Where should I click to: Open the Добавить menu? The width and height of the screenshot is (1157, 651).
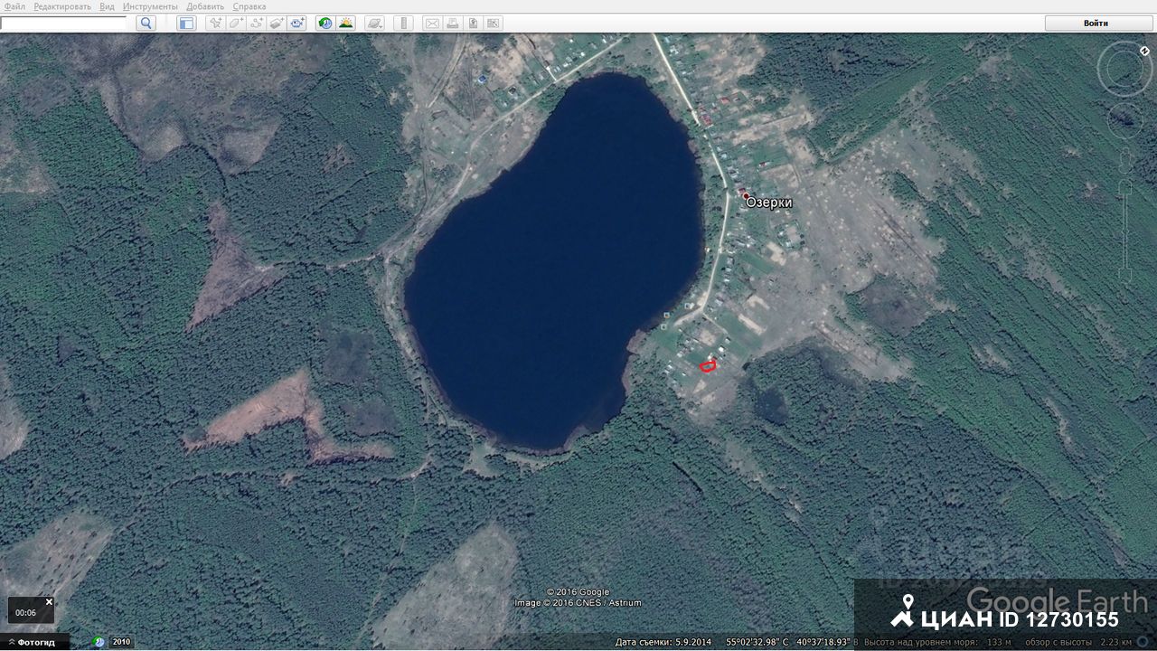[205, 6]
